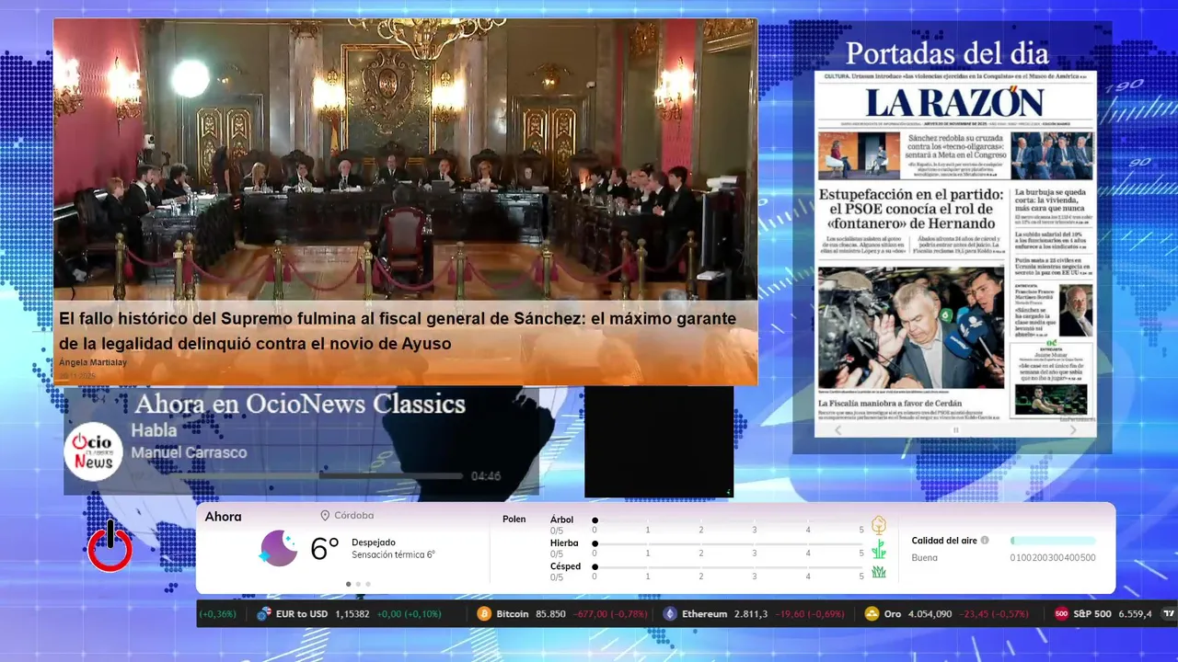The height and width of the screenshot is (662, 1178).
Task: Click the track time '04:46'
Action: 486,476
